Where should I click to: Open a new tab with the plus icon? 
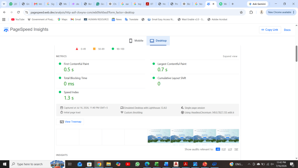click(x=233, y=4)
